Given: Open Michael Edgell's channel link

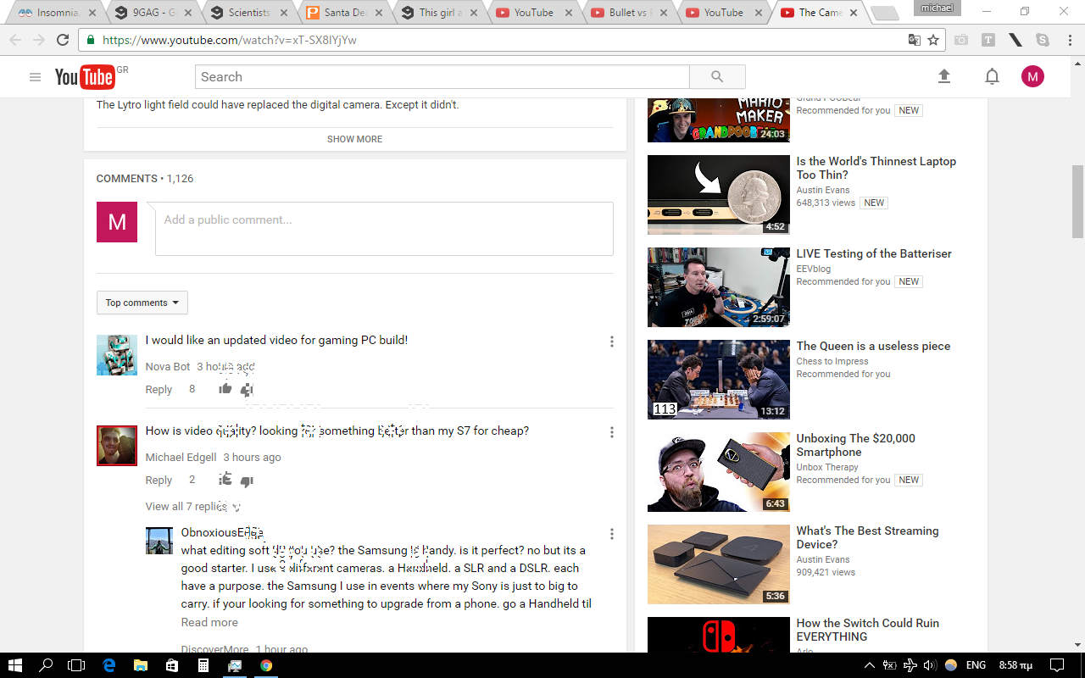Looking at the screenshot, I should click(181, 457).
